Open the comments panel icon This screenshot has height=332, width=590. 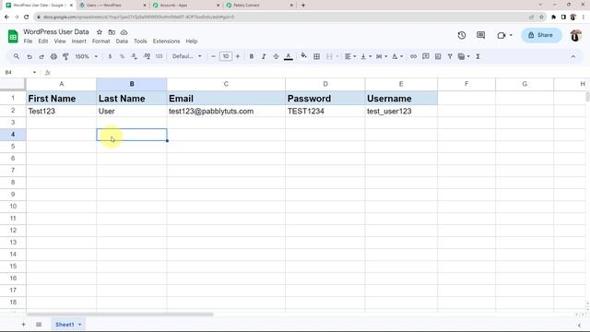pyautogui.click(x=480, y=35)
